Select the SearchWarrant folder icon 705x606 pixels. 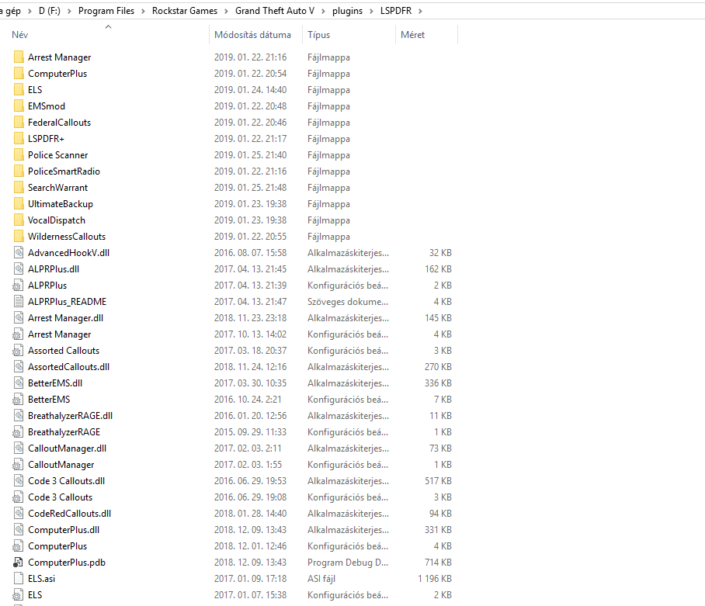(19, 187)
